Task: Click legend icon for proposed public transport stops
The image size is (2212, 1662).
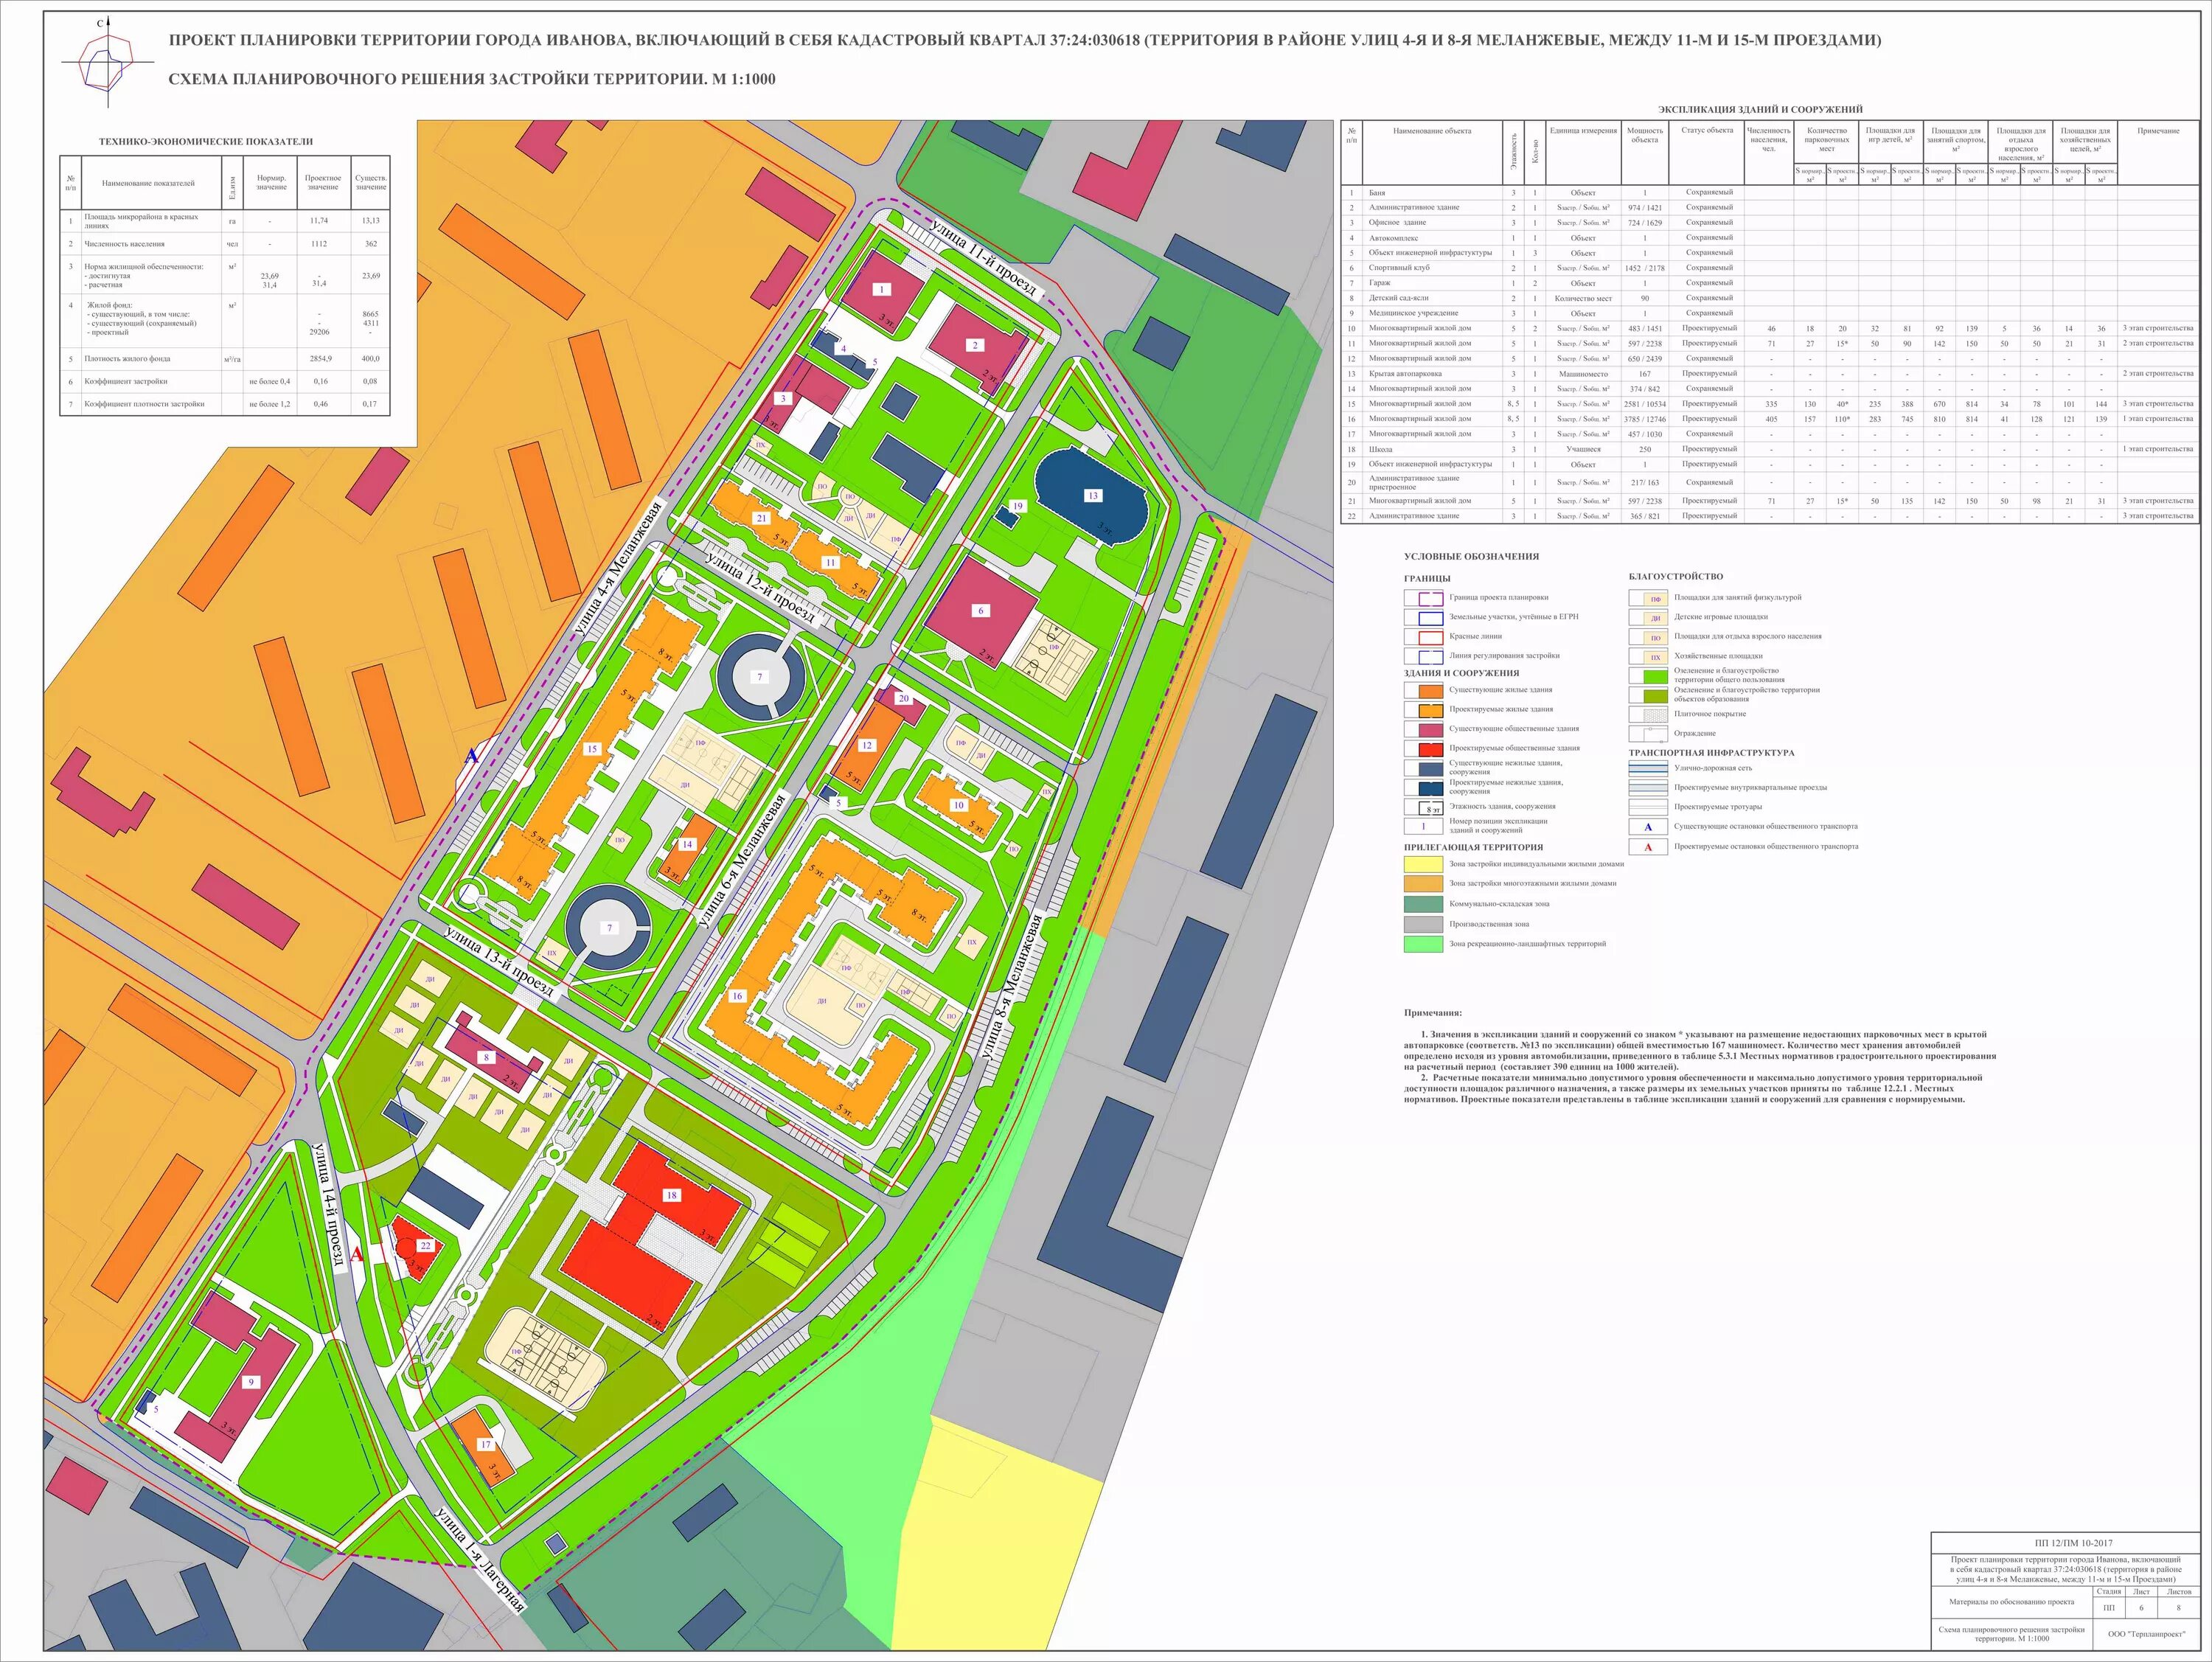Action: point(1648,847)
